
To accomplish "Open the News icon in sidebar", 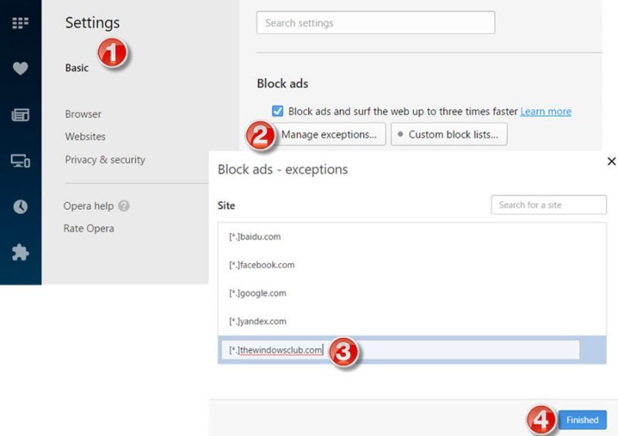I will (20, 115).
